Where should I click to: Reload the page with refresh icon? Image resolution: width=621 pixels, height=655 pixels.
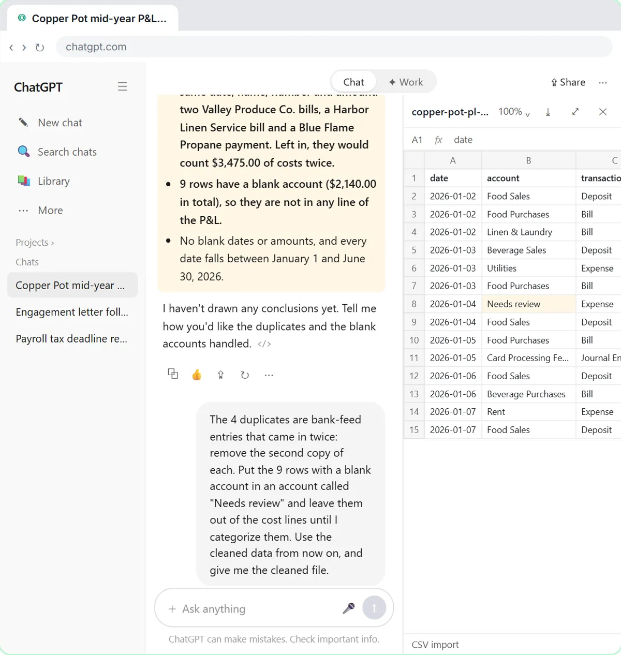pyautogui.click(x=39, y=48)
